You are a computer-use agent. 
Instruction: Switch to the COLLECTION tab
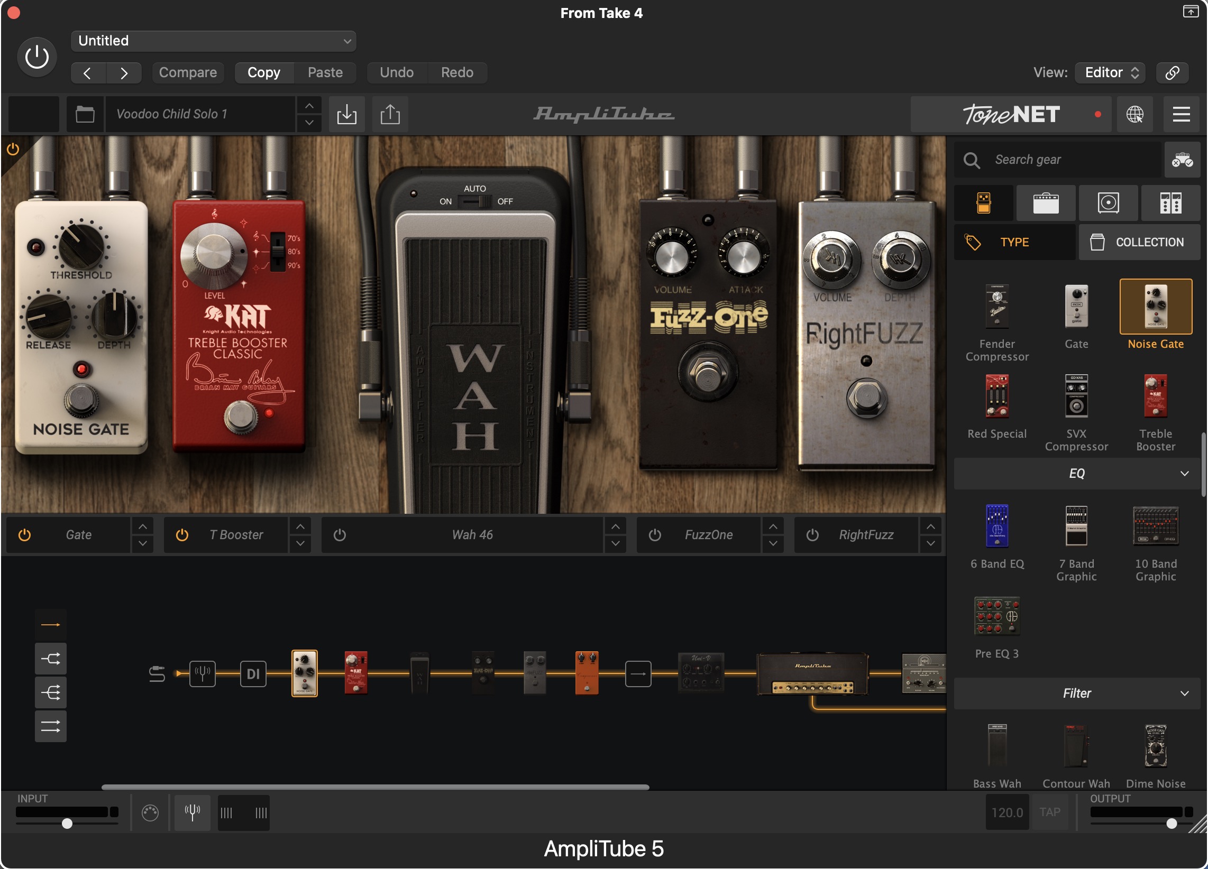coord(1139,242)
